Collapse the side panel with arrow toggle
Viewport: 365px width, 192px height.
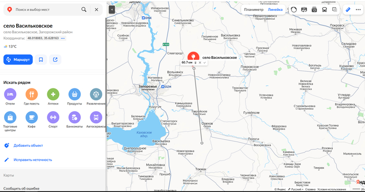coord(112,10)
